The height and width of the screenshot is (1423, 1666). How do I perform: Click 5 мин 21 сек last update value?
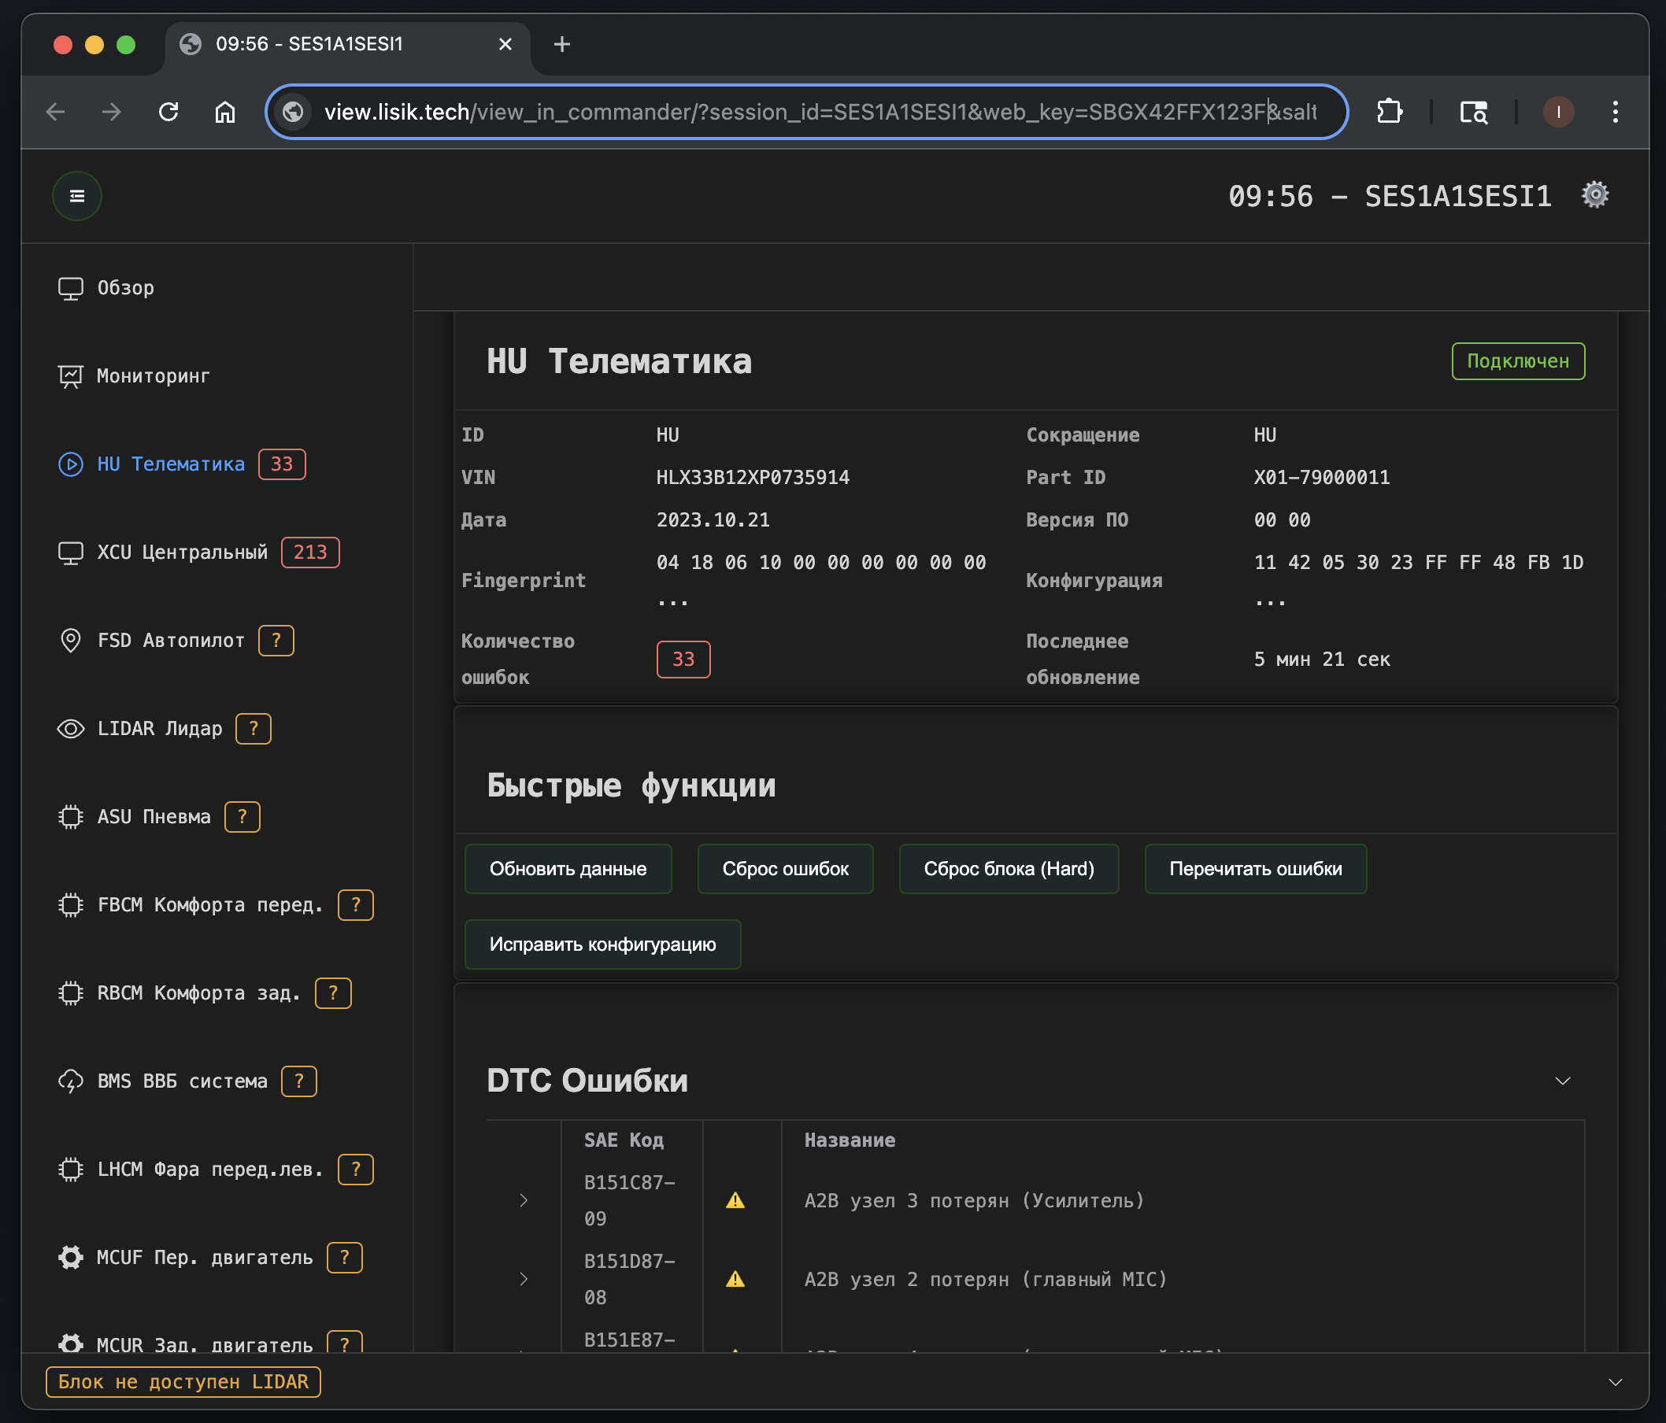[x=1322, y=660]
